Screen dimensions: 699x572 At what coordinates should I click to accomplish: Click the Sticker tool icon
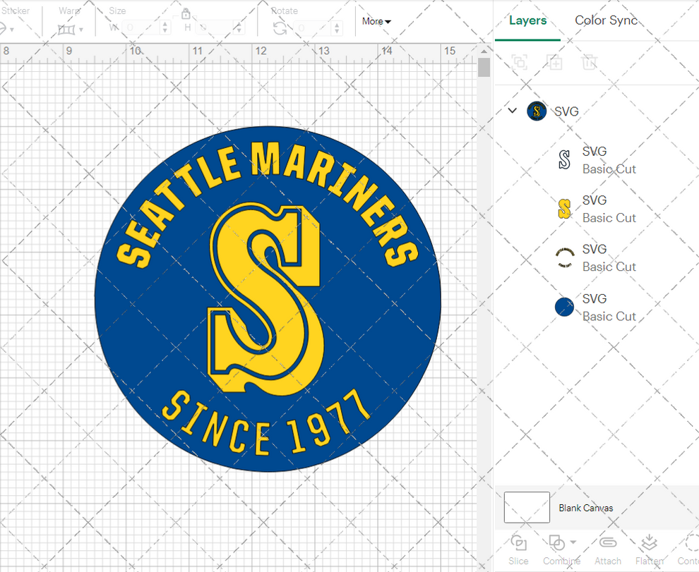[7, 27]
